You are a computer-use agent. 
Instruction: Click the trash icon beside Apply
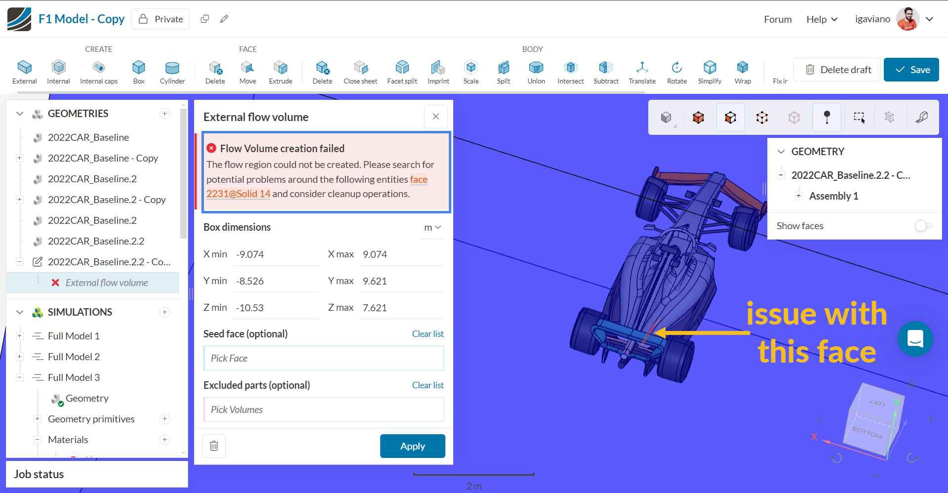pyautogui.click(x=214, y=446)
